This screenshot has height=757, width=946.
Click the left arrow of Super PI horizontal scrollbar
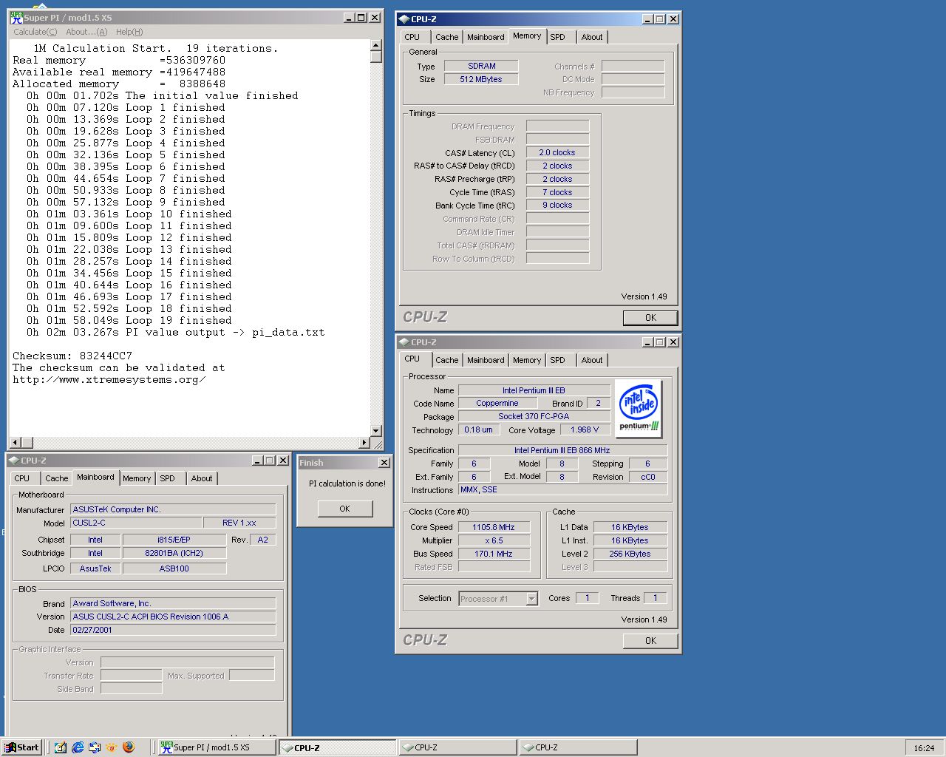[x=16, y=442]
